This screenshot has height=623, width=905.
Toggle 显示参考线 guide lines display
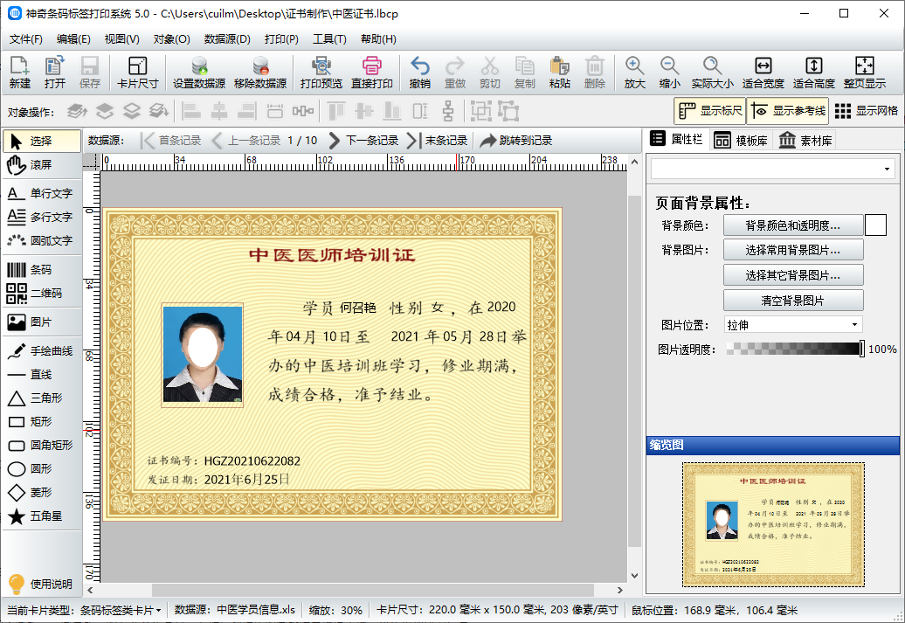point(786,111)
